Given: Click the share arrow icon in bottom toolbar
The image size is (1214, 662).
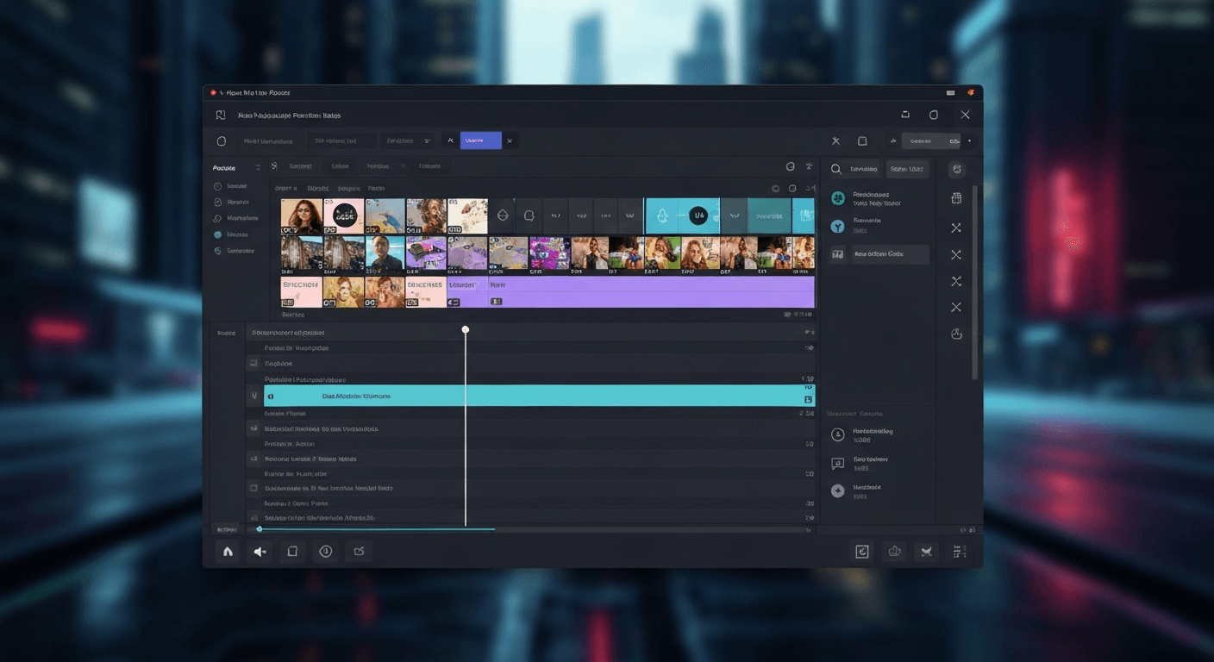Looking at the screenshot, I should (359, 551).
